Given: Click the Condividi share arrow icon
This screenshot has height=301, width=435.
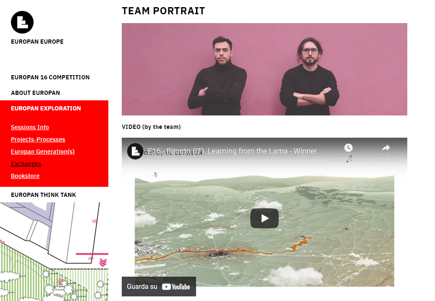Looking at the screenshot, I should (385, 148).
